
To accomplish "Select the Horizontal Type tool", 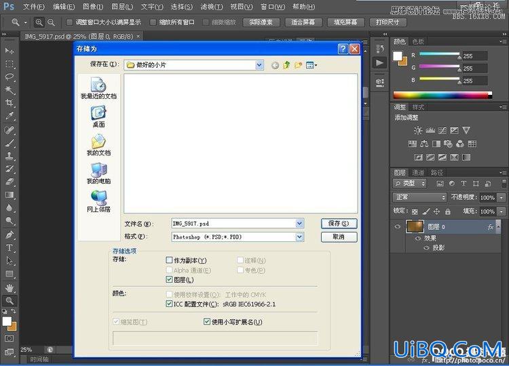I will tap(10, 247).
